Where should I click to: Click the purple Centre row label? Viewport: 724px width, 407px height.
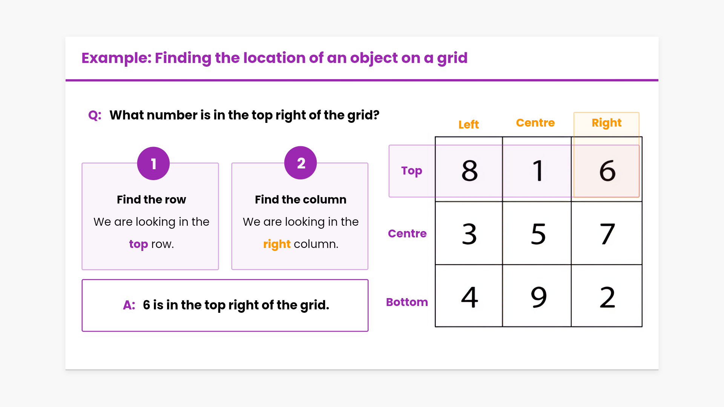point(407,234)
